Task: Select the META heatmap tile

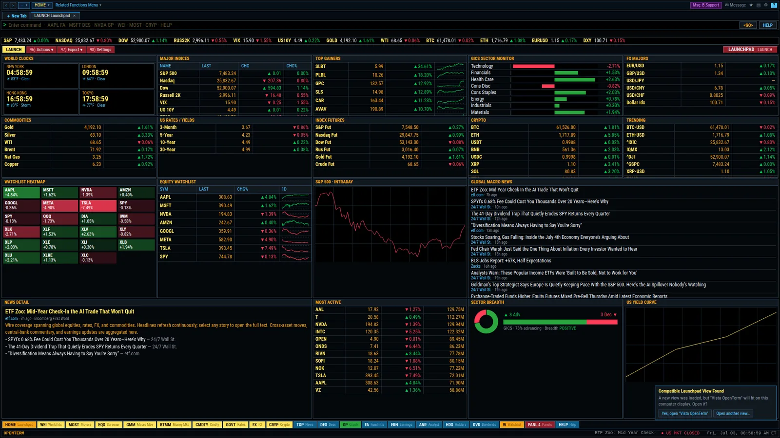Action: coord(60,206)
